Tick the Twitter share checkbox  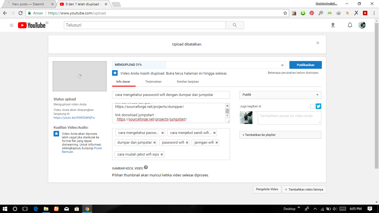tap(313, 106)
